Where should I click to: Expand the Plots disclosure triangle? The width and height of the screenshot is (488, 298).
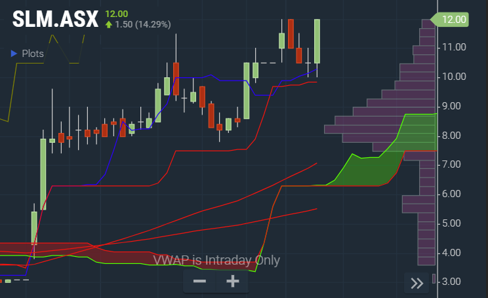[x=14, y=54]
